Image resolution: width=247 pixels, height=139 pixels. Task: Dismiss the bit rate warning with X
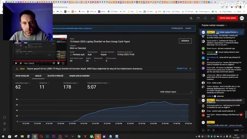190,69
